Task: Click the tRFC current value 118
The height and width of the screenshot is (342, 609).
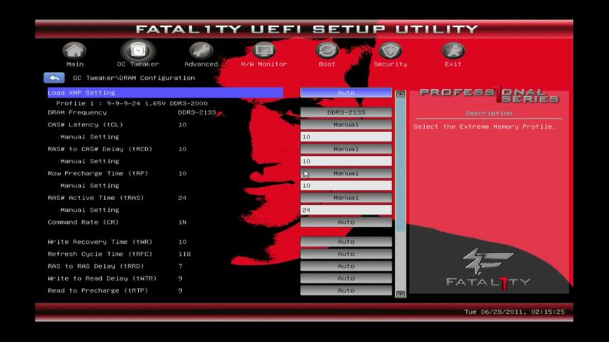Action: point(185,254)
